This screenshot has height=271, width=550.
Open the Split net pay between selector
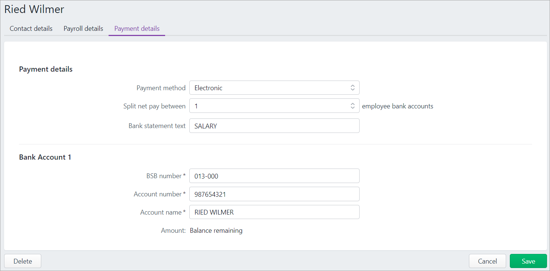coord(274,105)
